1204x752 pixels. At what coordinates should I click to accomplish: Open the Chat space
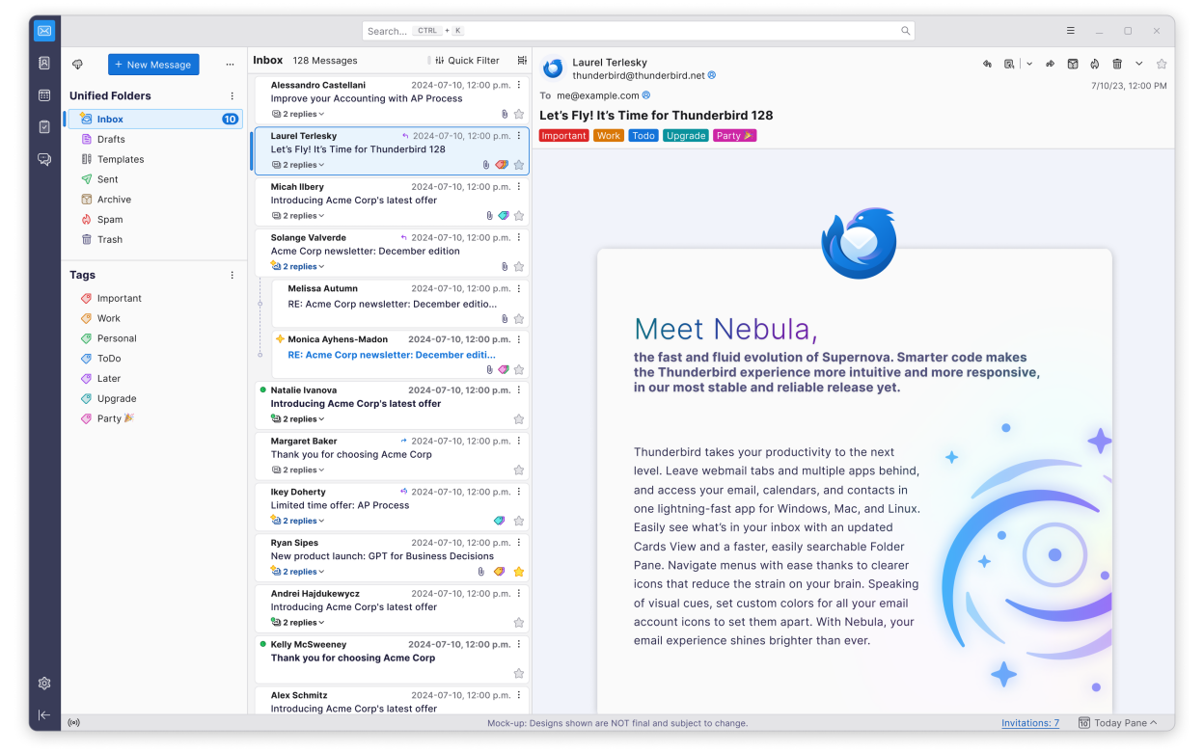pyautogui.click(x=44, y=159)
